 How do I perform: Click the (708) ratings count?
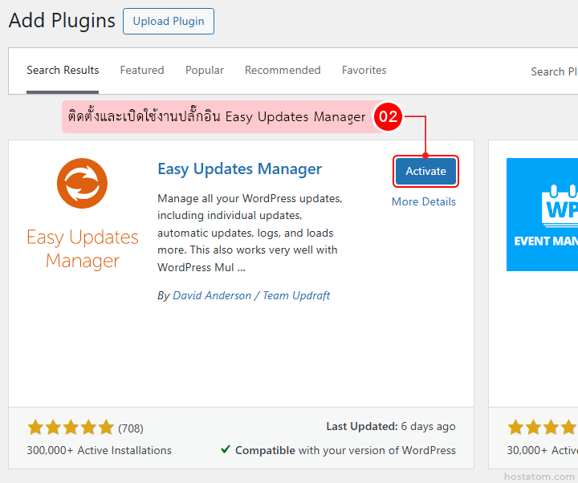pyautogui.click(x=131, y=428)
